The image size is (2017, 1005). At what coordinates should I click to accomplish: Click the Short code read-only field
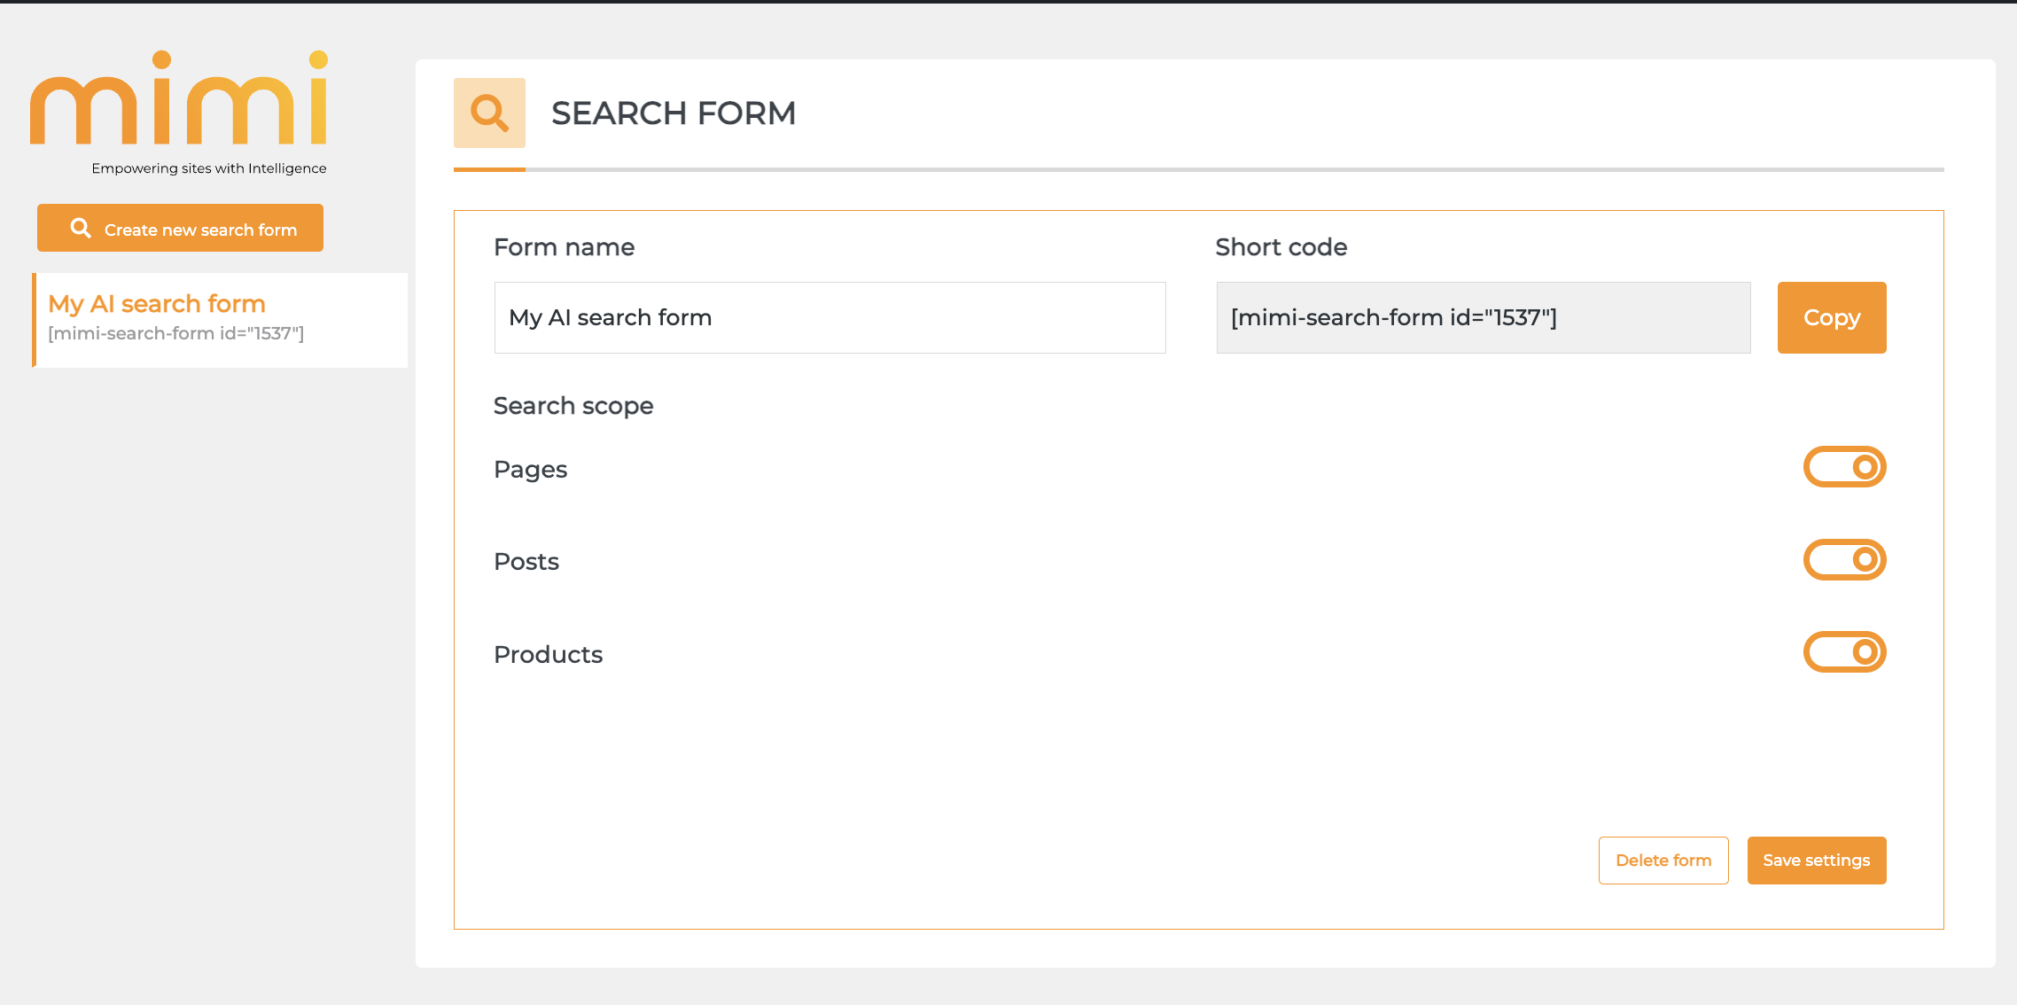coord(1483,317)
